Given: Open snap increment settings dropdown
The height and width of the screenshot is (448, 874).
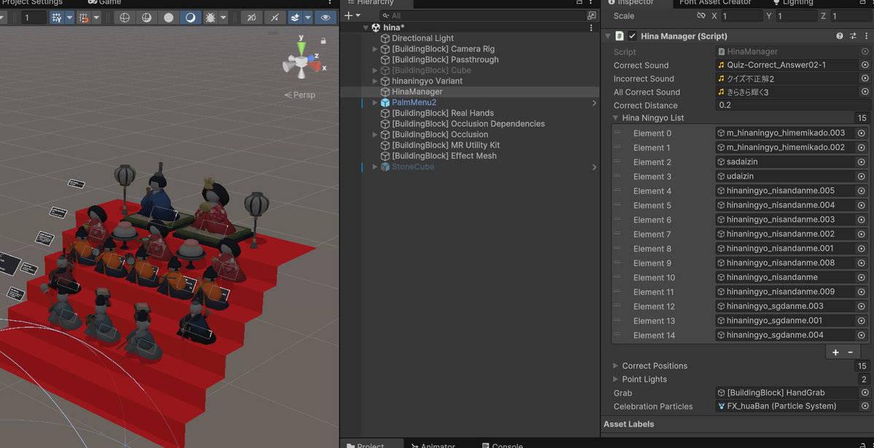Looking at the screenshot, I should pos(96,17).
